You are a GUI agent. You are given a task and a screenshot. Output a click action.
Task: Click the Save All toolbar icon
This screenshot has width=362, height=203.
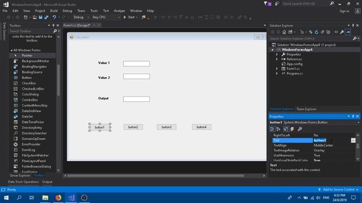(46, 17)
